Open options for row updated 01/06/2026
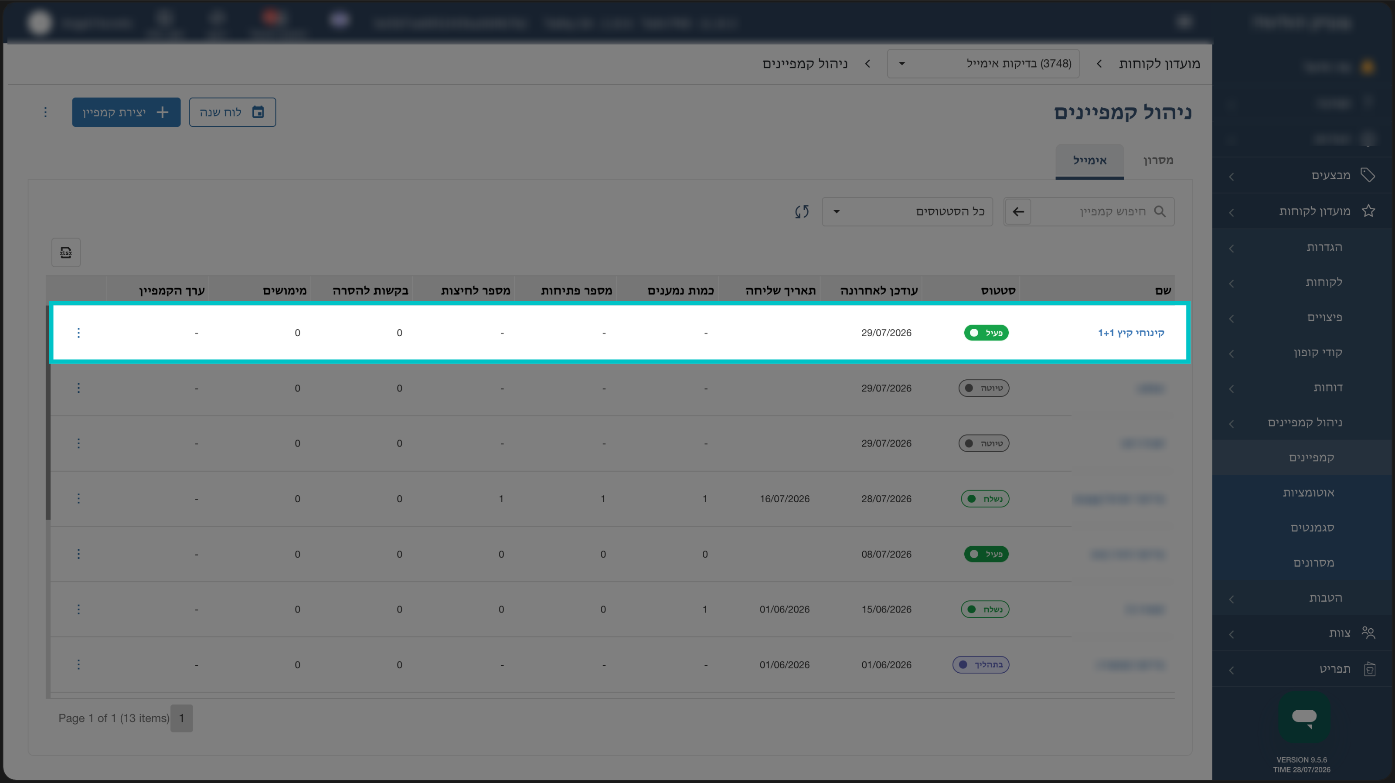This screenshot has width=1395, height=783. click(78, 664)
